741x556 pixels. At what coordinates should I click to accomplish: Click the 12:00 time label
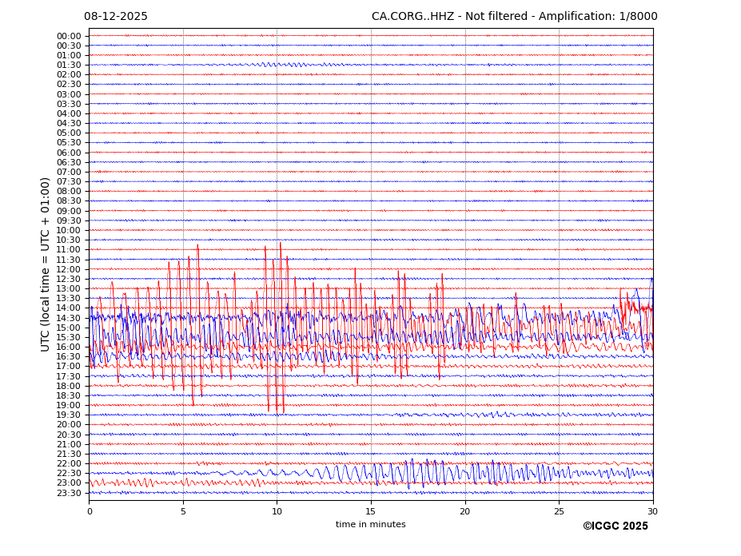(69, 269)
